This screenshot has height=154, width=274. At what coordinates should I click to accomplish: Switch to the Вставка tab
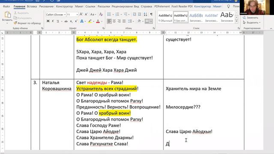tap(32, 6)
